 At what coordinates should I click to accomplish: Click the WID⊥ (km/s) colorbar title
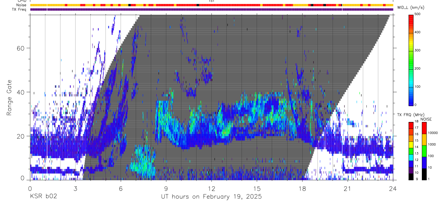(x=411, y=7)
